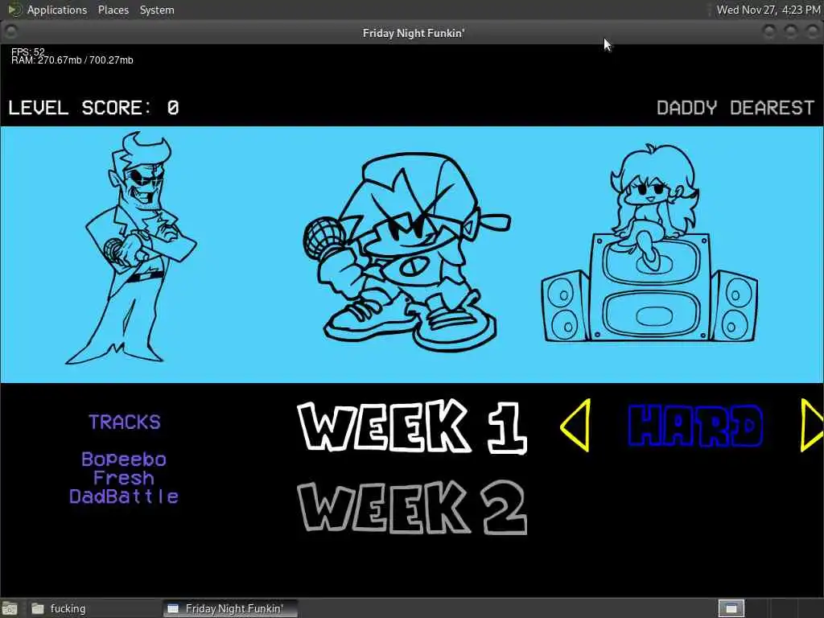
Task: Click the LEVEL SCORE: 0 text
Action: 93,108
